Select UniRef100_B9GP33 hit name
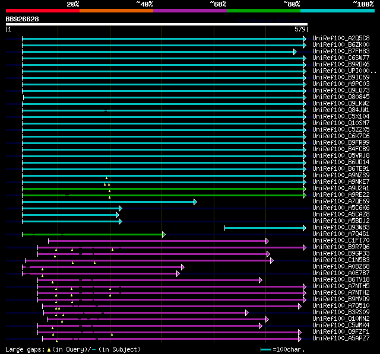 click(341, 254)
